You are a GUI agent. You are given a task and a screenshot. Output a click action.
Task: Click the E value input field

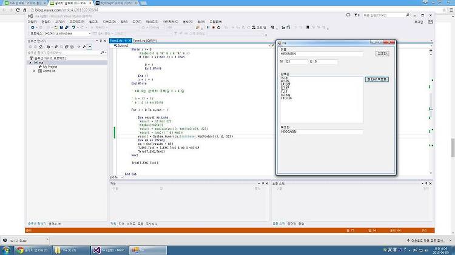coord(325,62)
